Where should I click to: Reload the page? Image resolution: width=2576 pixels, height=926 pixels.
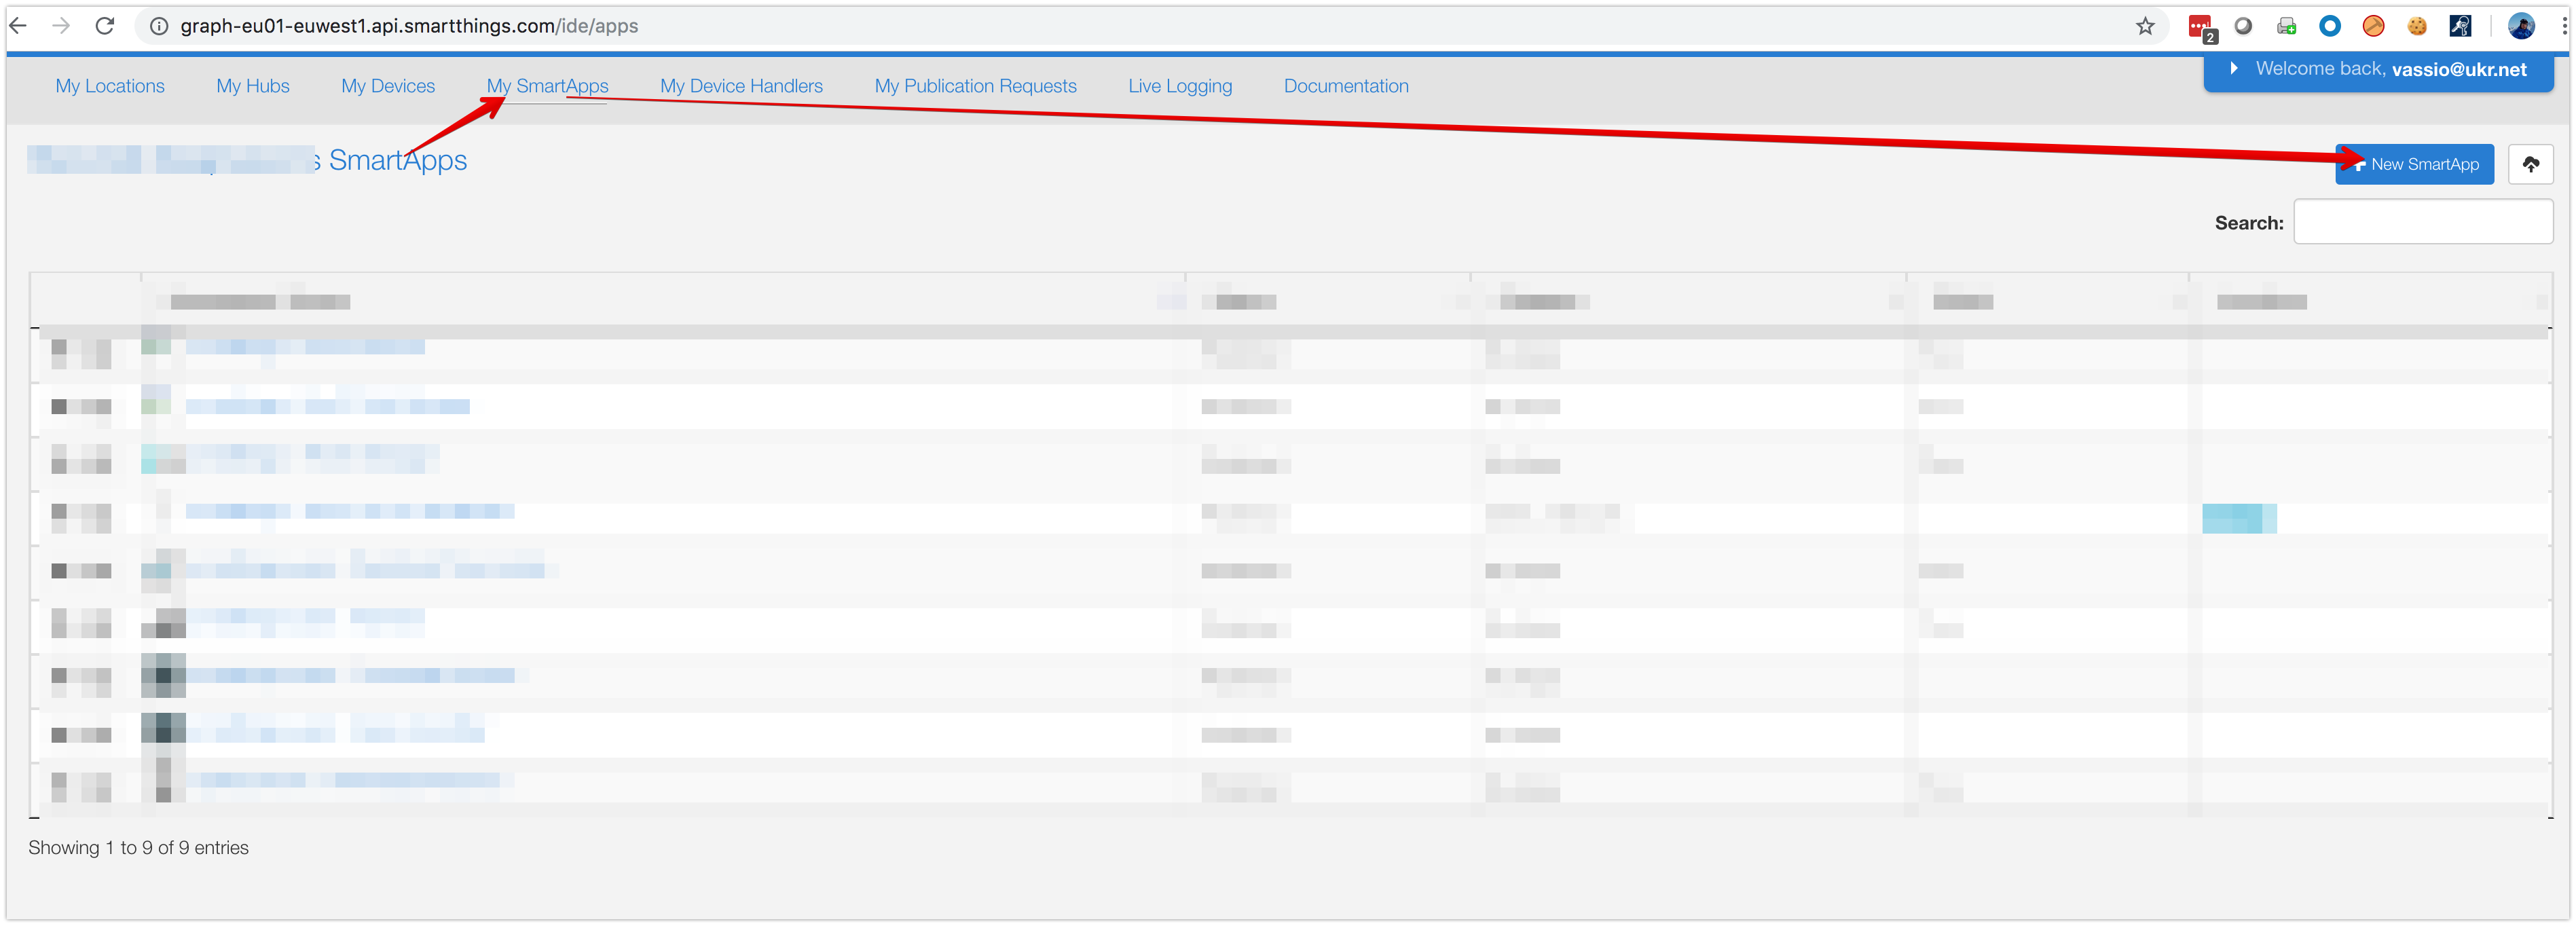pyautogui.click(x=105, y=26)
